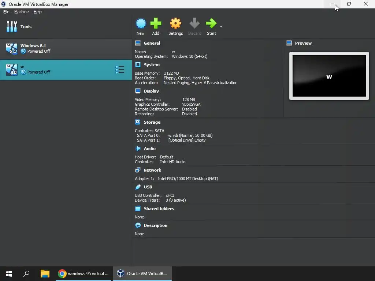Click the 'Windows 10 (64-bit)' operating system value

coord(189,56)
